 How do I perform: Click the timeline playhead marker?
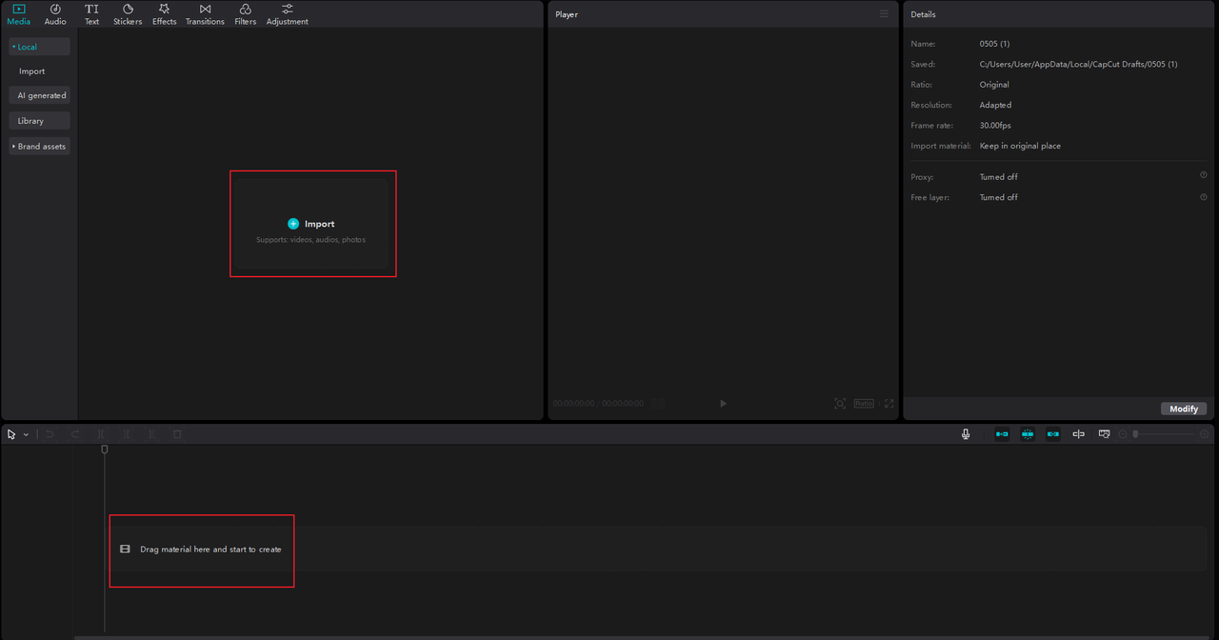105,450
